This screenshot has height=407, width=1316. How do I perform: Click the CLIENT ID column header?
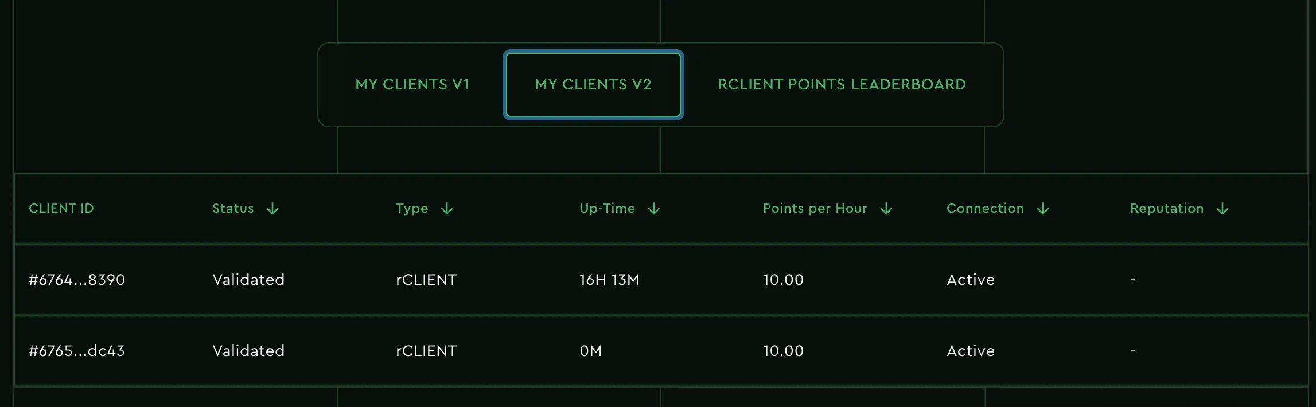coord(61,209)
